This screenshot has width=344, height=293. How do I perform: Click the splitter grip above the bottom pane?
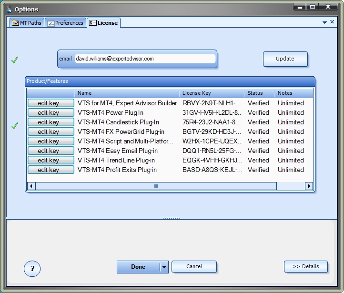(x=172, y=218)
